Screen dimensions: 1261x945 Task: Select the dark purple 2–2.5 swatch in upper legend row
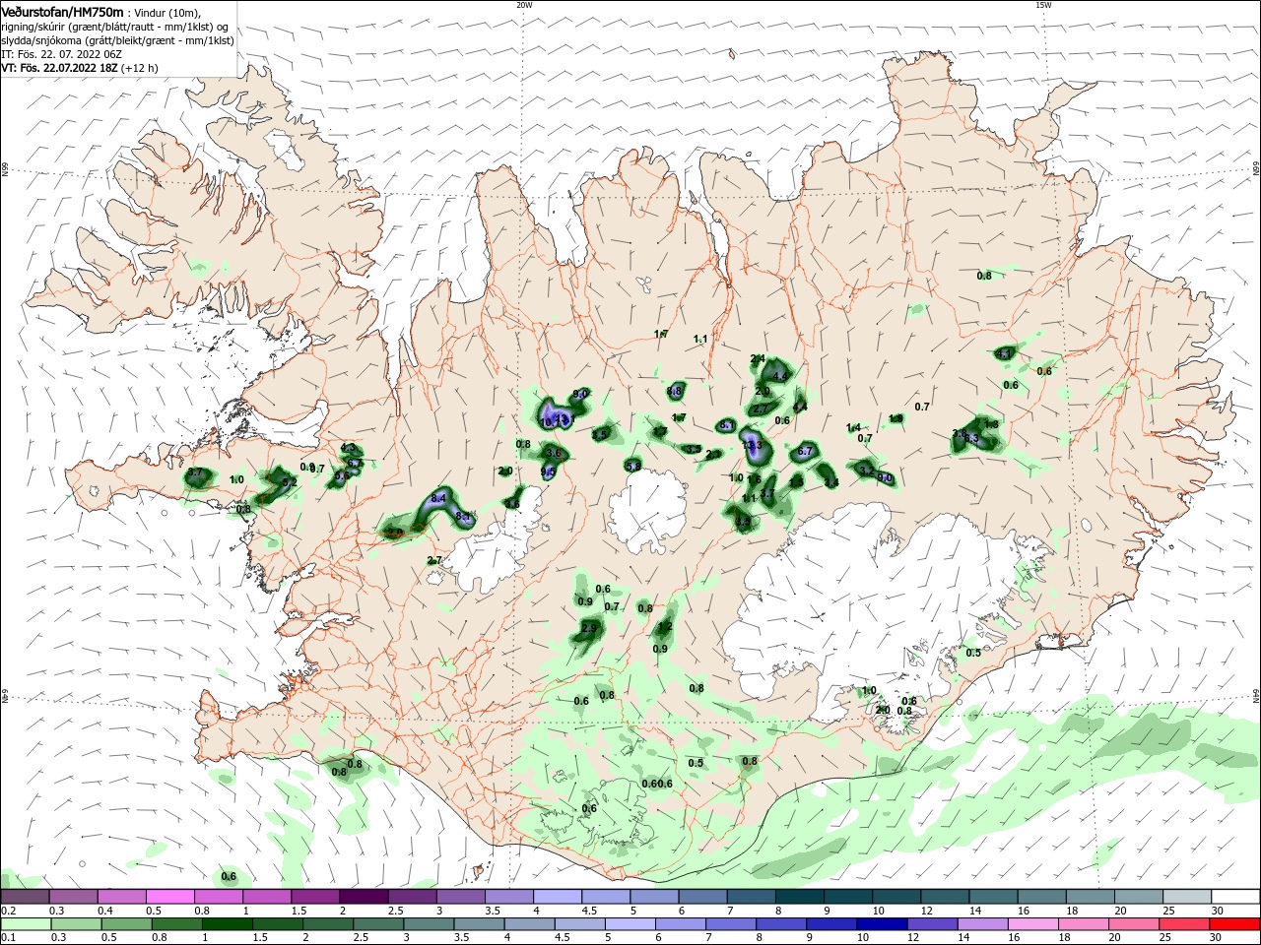[x=363, y=896]
